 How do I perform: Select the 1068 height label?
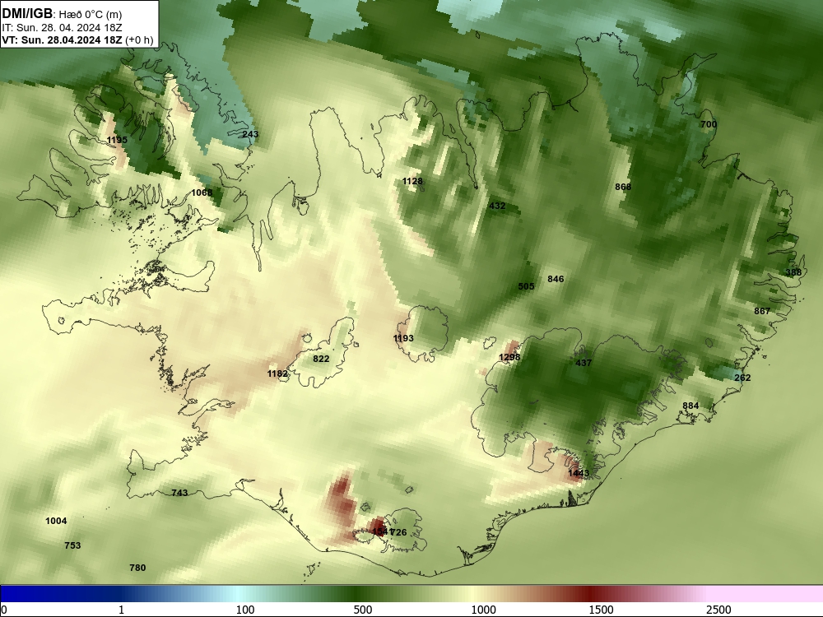coord(202,193)
